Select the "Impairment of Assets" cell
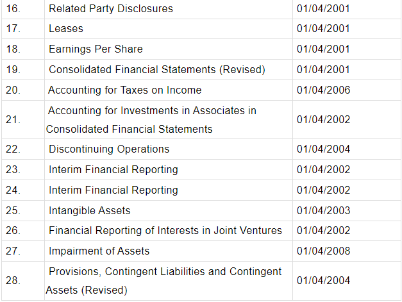 click(x=99, y=251)
